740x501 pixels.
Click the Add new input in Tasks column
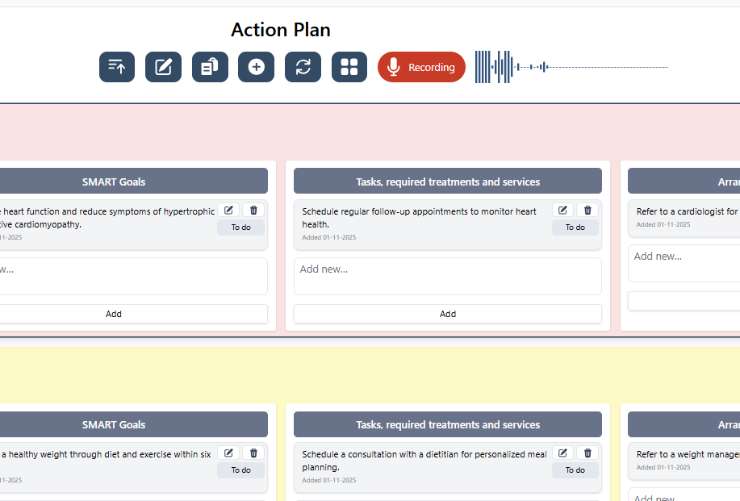(x=447, y=276)
